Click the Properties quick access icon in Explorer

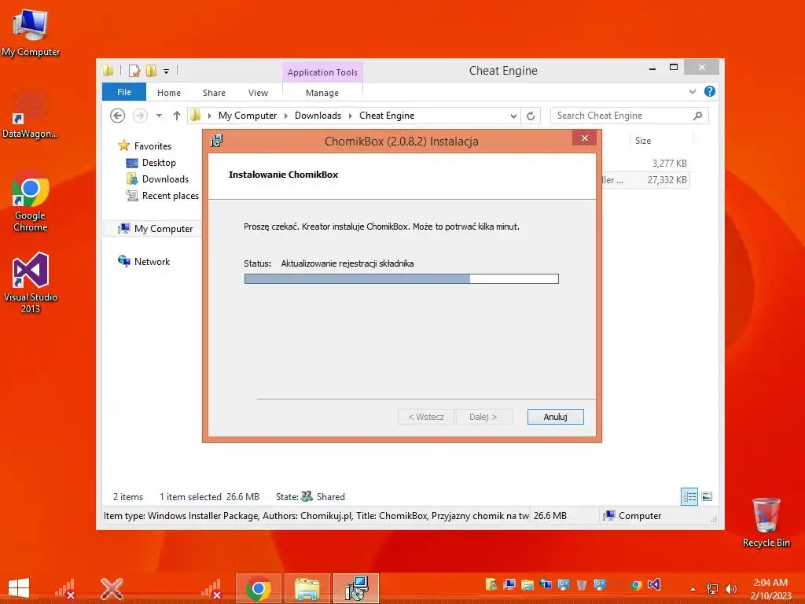134,71
